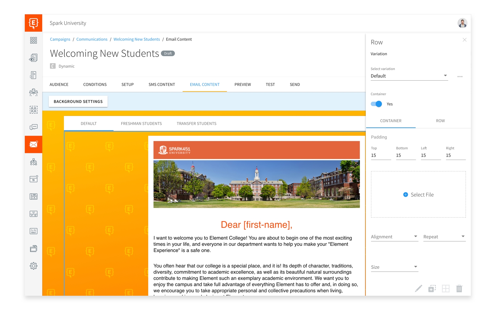Switch to the ROW tab in Row panel

point(440,121)
